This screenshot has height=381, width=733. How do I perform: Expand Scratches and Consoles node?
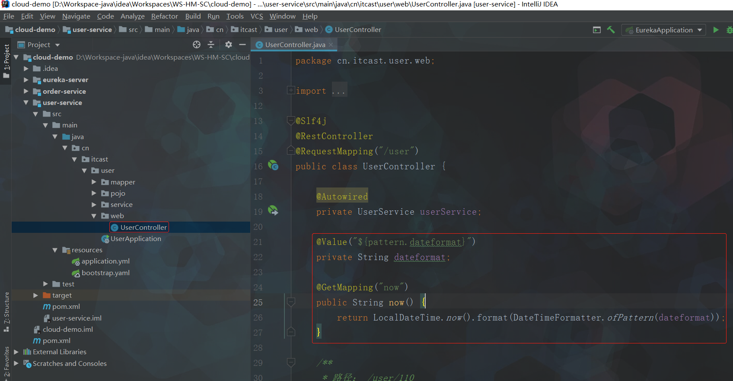[x=16, y=363]
